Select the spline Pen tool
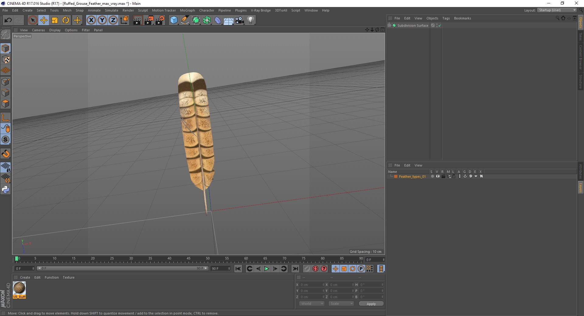The width and height of the screenshot is (584, 316). (x=185, y=20)
